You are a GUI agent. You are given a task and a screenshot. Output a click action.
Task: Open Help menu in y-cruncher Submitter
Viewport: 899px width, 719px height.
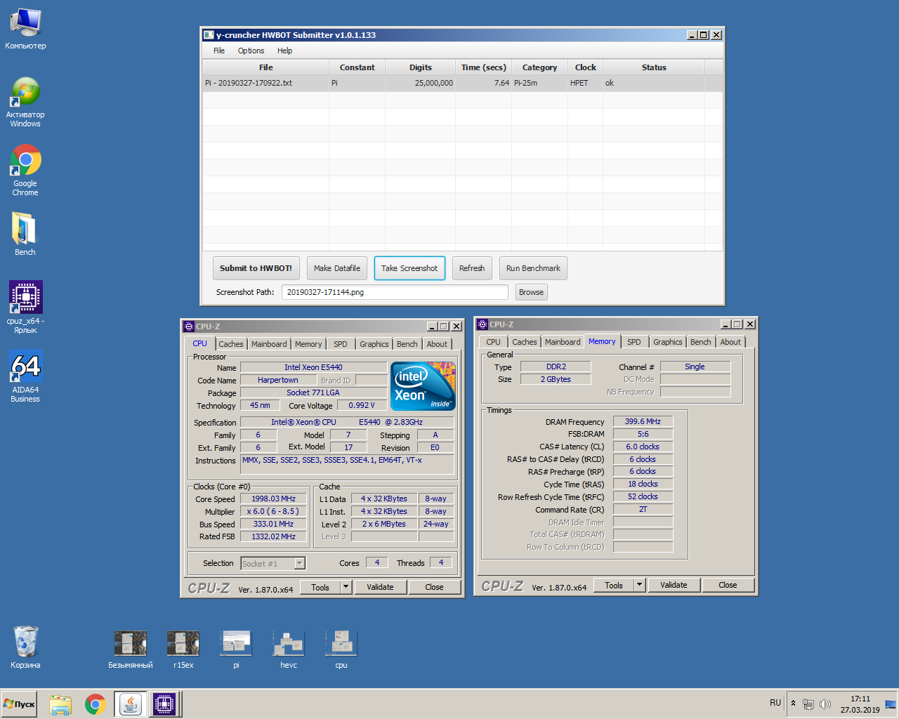pyautogui.click(x=284, y=51)
